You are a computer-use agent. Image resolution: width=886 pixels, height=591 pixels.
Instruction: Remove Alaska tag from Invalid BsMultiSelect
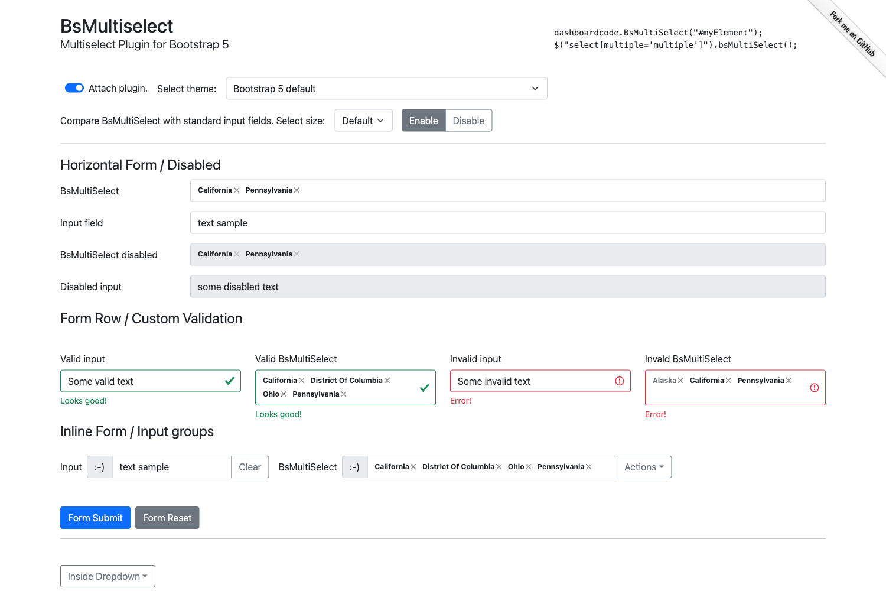[x=681, y=380]
